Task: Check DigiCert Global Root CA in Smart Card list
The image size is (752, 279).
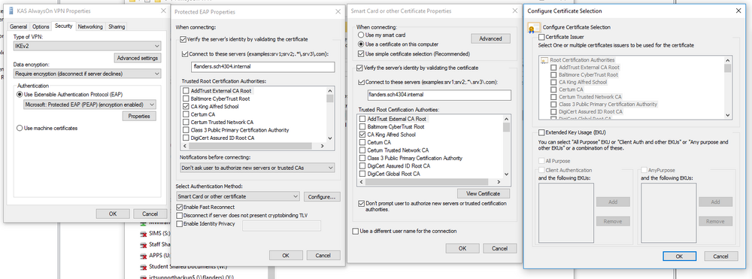Action: (362, 174)
